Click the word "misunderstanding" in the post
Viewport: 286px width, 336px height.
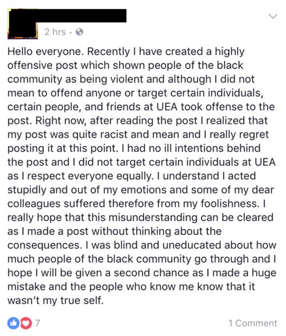click(153, 217)
